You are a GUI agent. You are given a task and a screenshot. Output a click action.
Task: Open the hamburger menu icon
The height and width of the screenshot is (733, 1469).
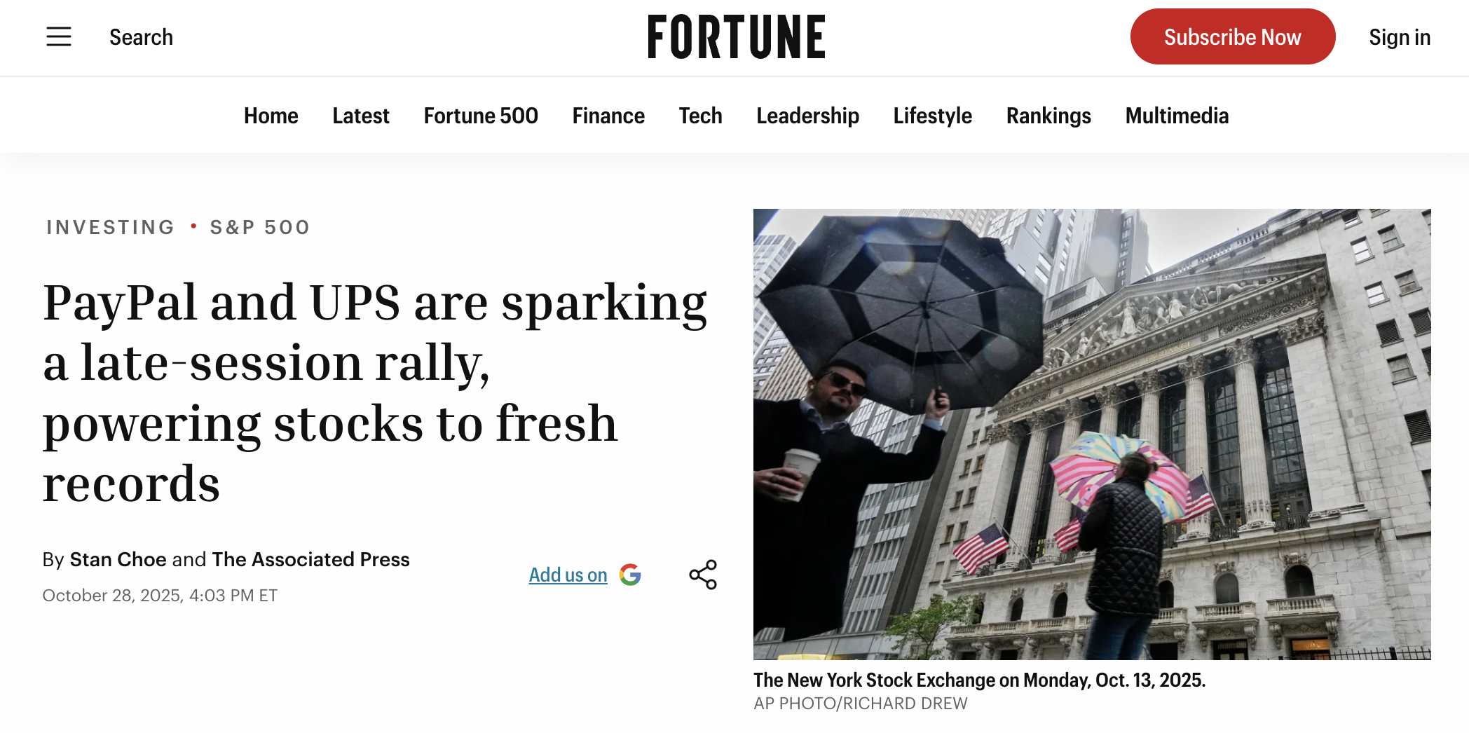click(59, 36)
